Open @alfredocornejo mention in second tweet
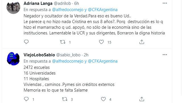182x103 pixels. pyautogui.click(x=68, y=61)
